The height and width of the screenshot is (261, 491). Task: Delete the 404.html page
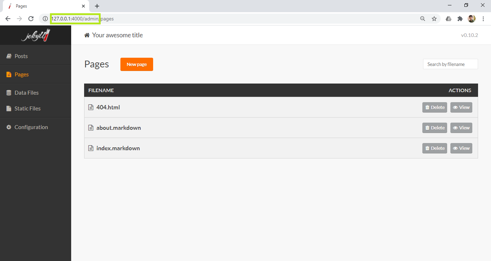[435, 108]
